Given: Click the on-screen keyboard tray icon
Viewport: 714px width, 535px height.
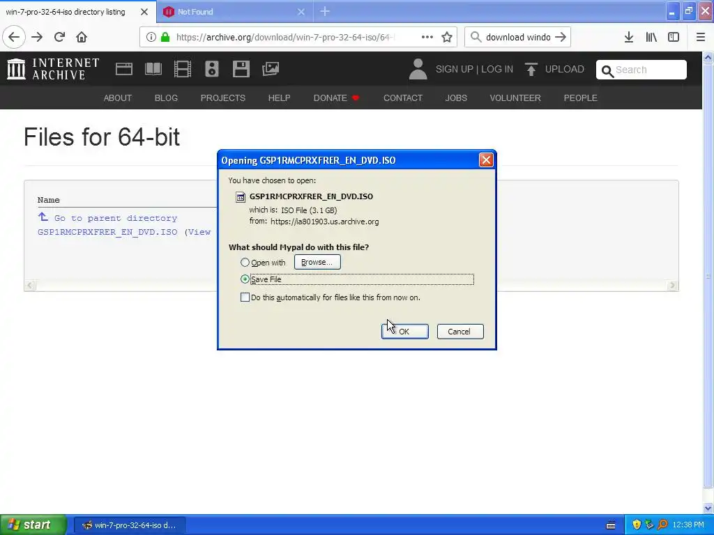Looking at the screenshot, I should coord(611,525).
